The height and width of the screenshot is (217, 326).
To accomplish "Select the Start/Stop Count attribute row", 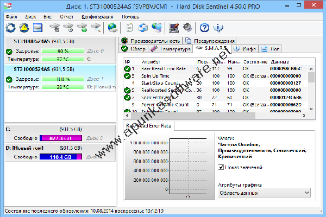I will [215, 83].
